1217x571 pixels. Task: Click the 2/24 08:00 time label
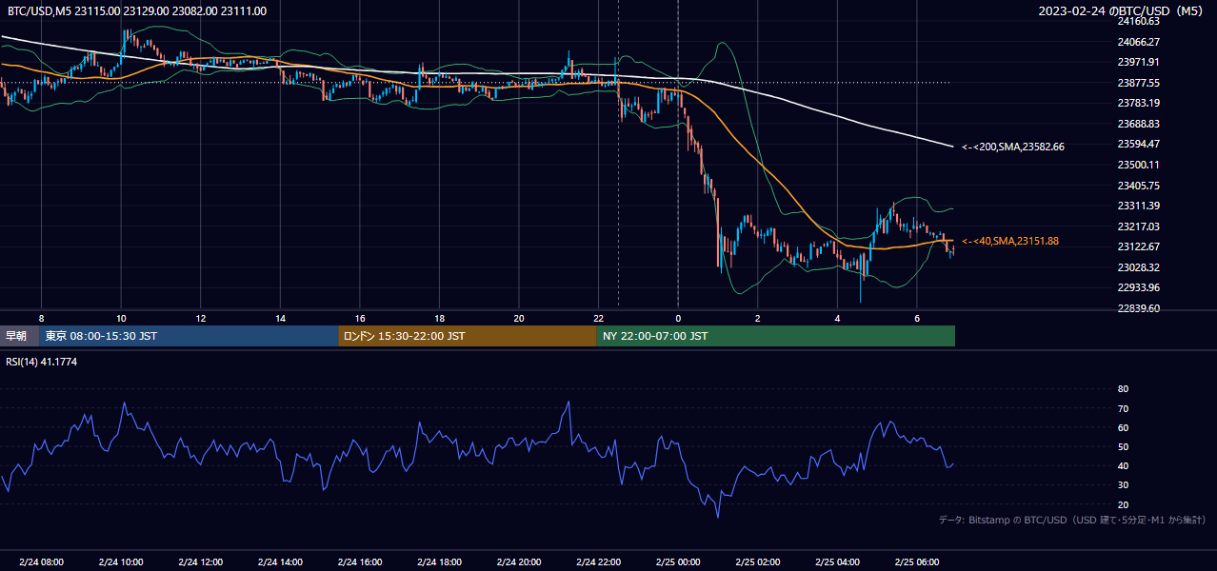pyautogui.click(x=41, y=561)
